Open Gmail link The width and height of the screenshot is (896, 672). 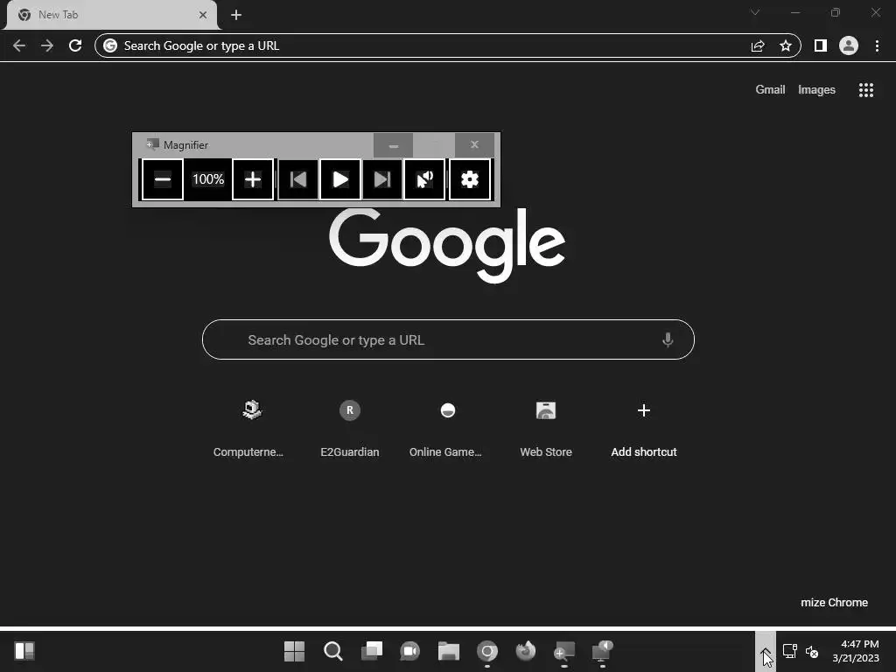pos(770,90)
